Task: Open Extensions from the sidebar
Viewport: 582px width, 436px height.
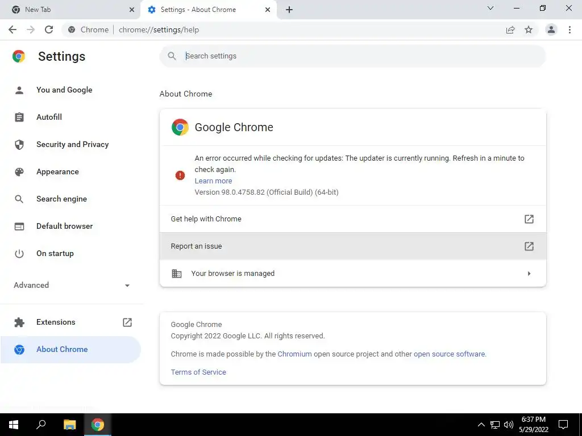Action: coord(71,322)
